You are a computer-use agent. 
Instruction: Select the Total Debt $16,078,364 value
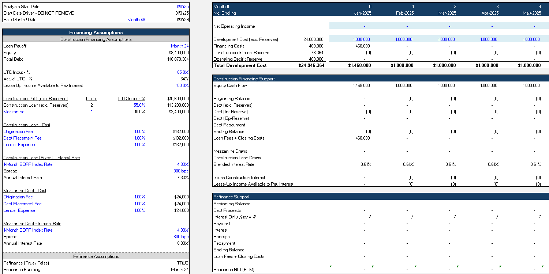[178, 59]
